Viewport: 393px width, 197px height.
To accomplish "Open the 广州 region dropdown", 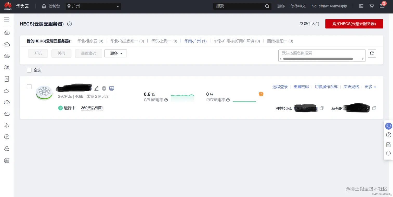I will click(x=93, y=6).
